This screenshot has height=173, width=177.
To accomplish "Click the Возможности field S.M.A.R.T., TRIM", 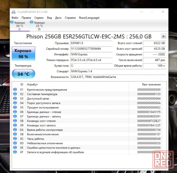I will (118, 77).
